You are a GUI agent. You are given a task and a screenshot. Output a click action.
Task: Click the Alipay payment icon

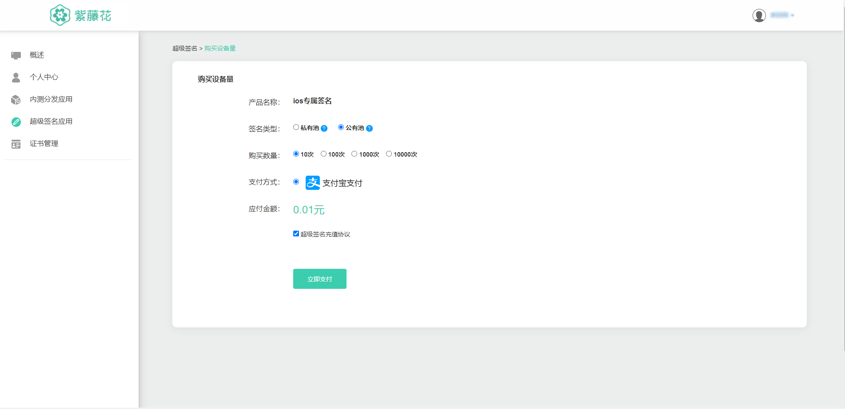(x=312, y=182)
